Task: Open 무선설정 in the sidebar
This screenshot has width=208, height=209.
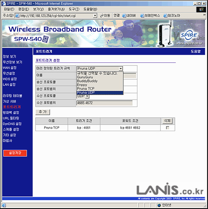Action: (x=9, y=73)
